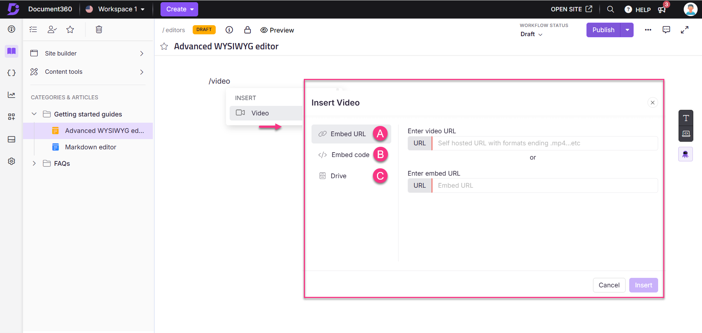Open the Eddy AI assistant icon

686,154
